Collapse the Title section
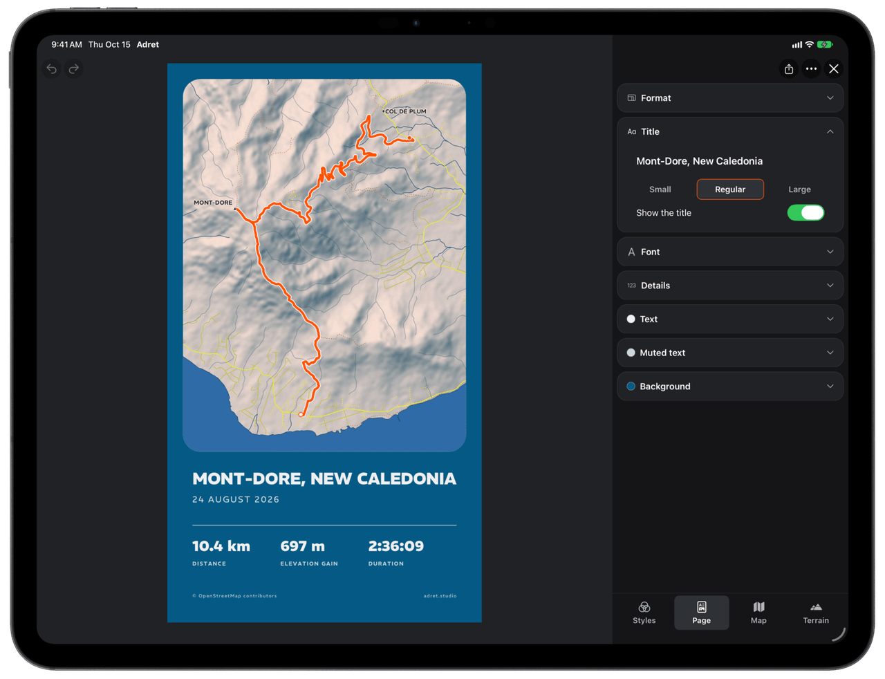885x679 pixels. click(730, 131)
